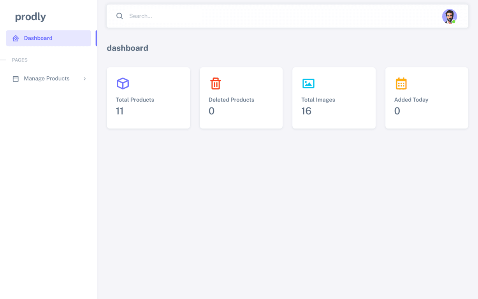Click the Total Images count 16
The image size is (478, 299).
306,111
